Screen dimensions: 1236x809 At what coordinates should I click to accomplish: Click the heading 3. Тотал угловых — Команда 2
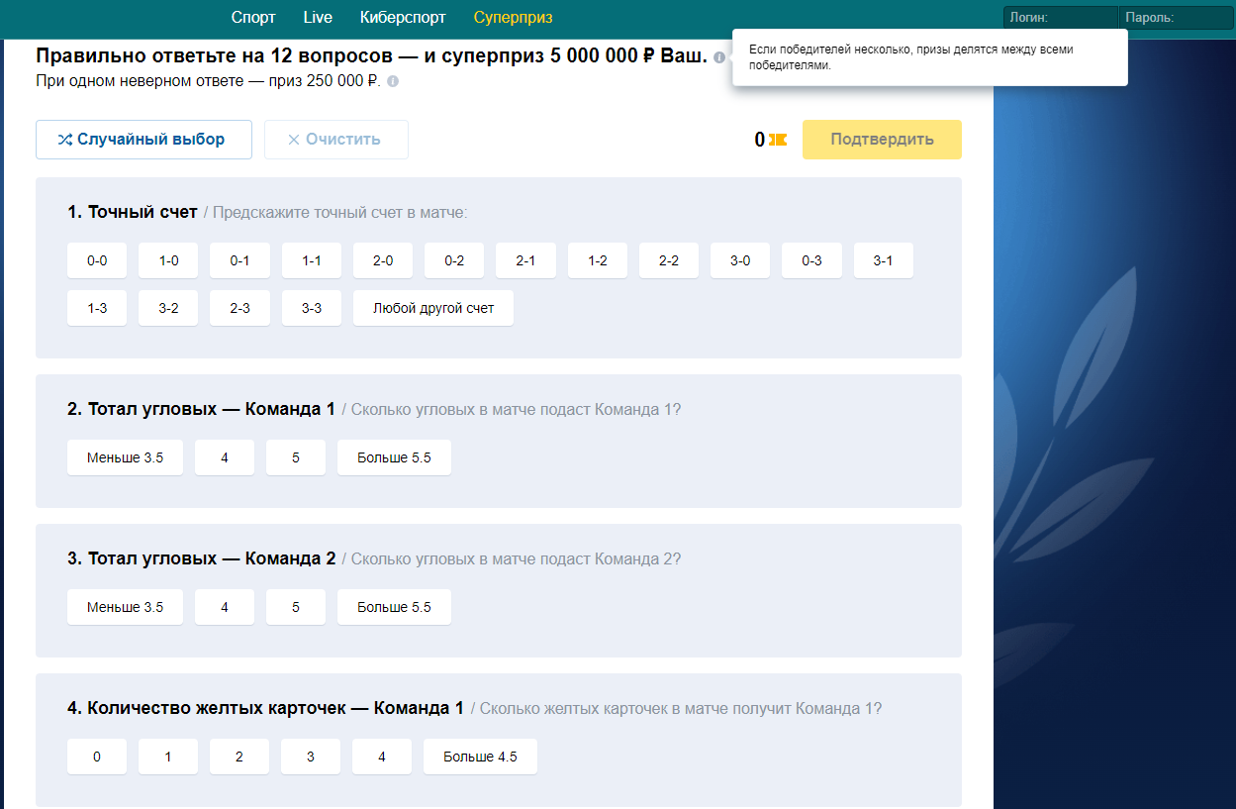pyautogui.click(x=202, y=558)
